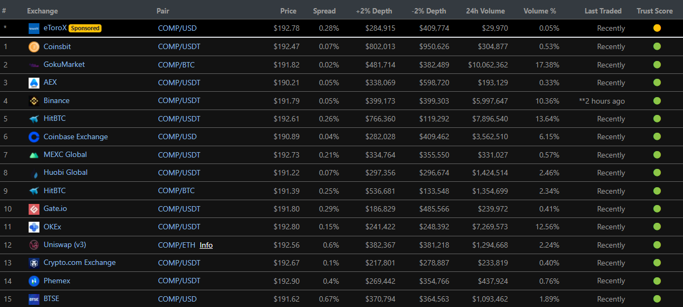Click the GokuMarket logo icon
This screenshot has height=307, width=683.
pos(34,65)
